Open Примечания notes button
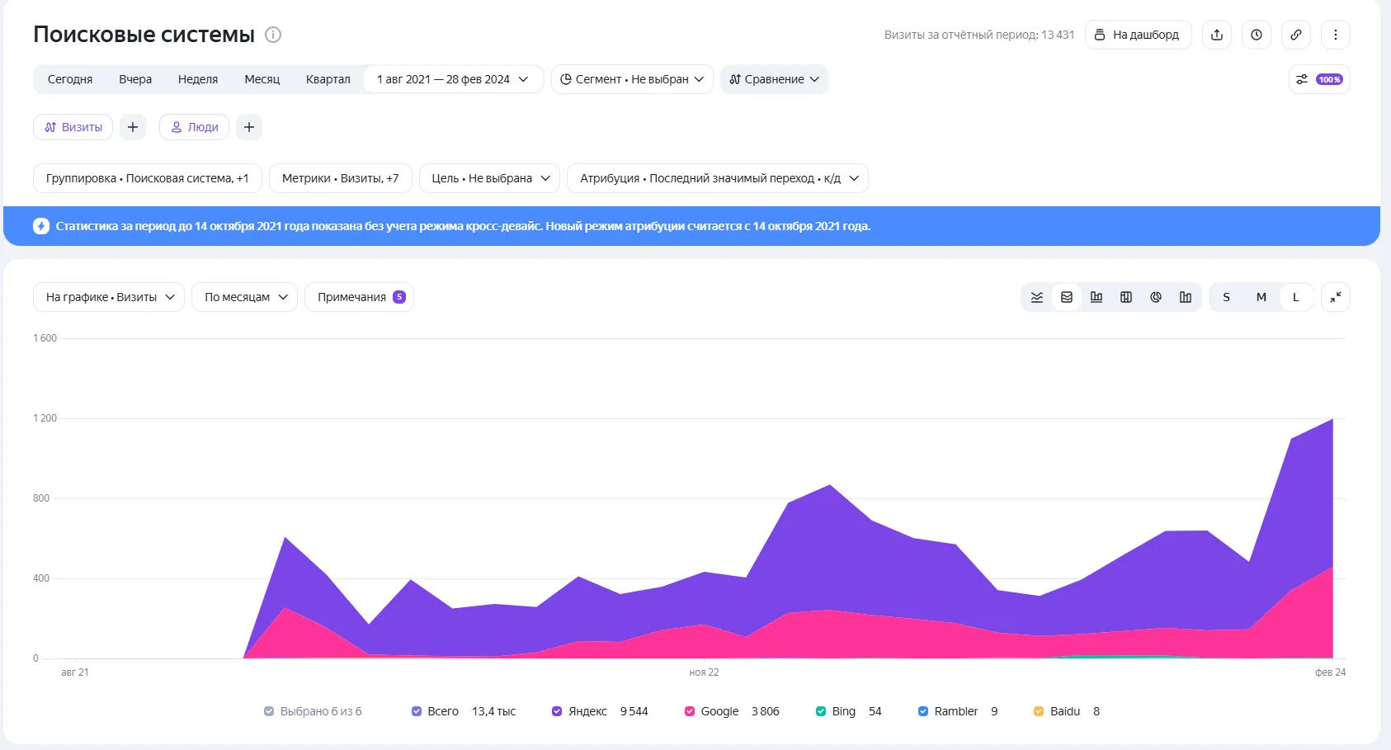Image resolution: width=1391 pixels, height=750 pixels. pos(360,297)
